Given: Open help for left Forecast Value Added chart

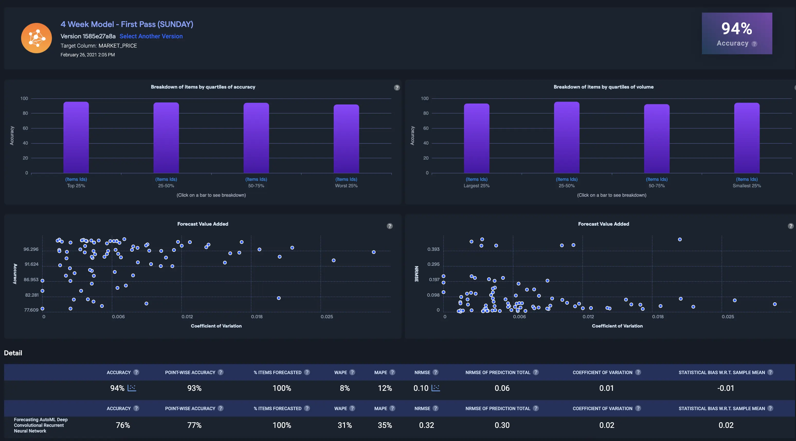Looking at the screenshot, I should (x=390, y=226).
